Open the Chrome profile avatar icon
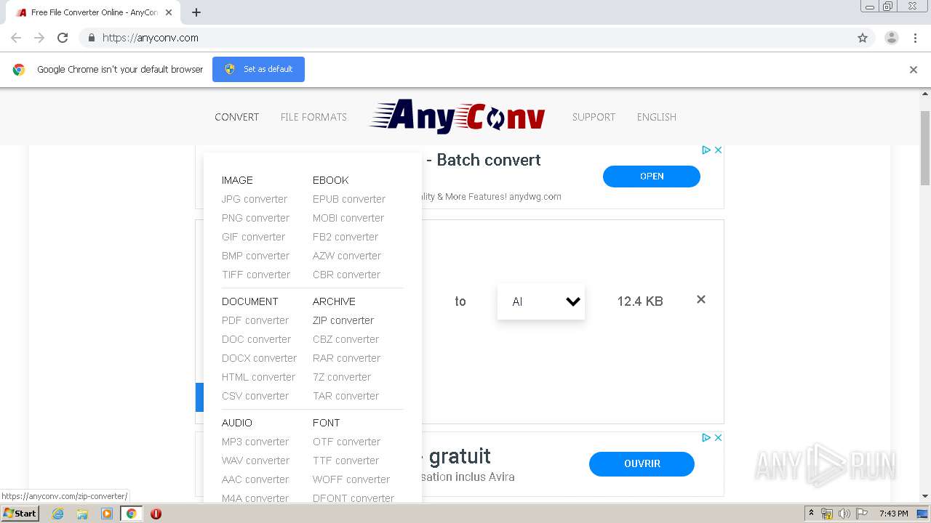This screenshot has width=931, height=523. pyautogui.click(x=892, y=38)
